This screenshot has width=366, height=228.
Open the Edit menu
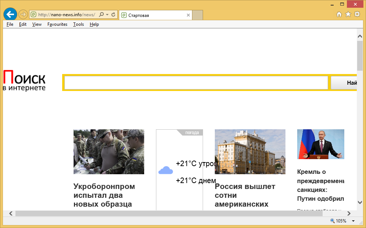click(23, 24)
